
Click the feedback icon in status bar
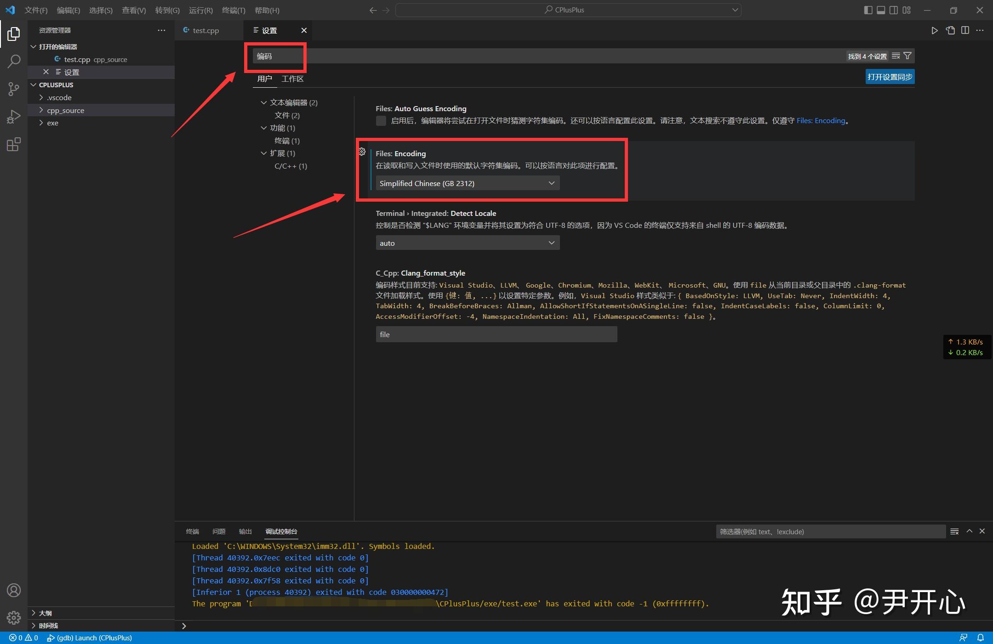point(963,638)
